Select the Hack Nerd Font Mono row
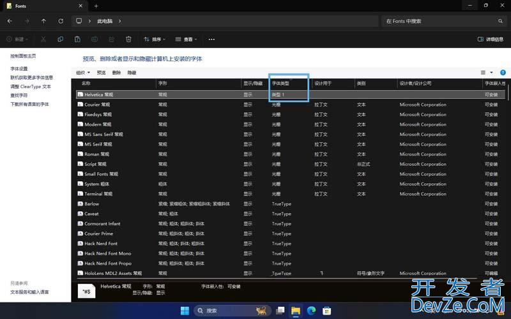 pos(291,253)
